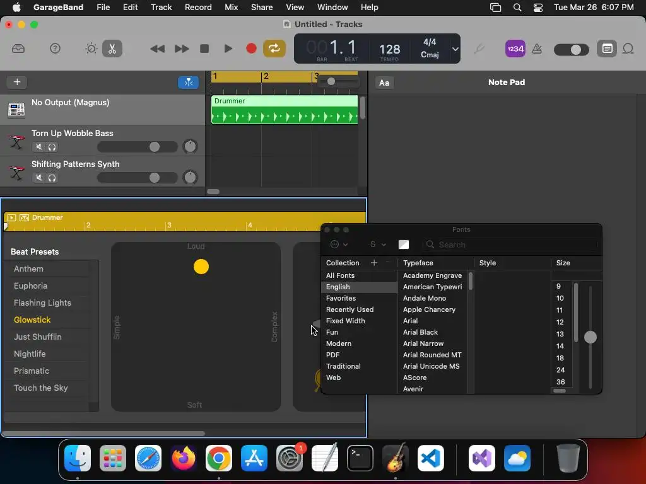Adjust Shifting Patterns Synth volume slider

tap(137, 178)
